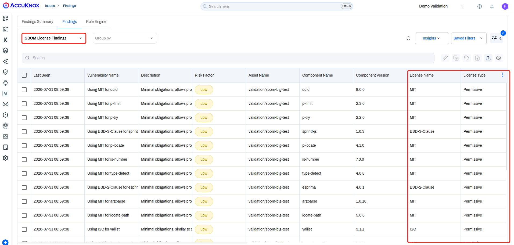Image resolution: width=514 pixels, height=245 pixels.
Task: Check the row for Using MIT for p-limit
Action: click(x=24, y=104)
